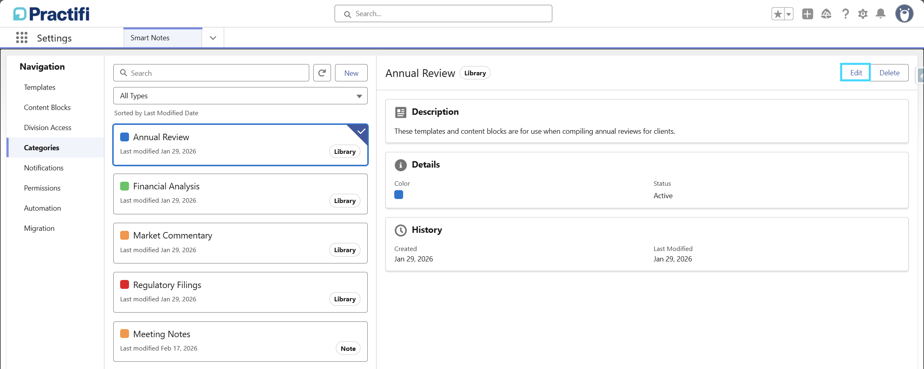This screenshot has width=924, height=369.
Task: Open the user profile avatar
Action: click(x=904, y=14)
